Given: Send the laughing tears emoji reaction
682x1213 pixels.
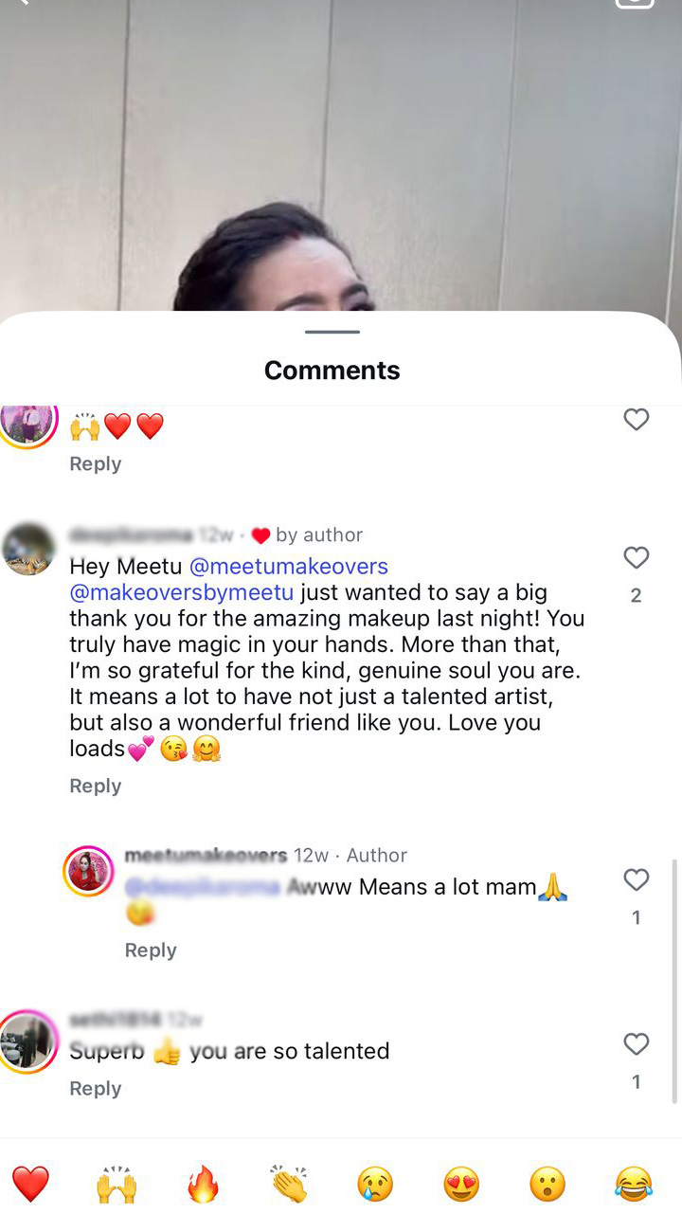Looking at the screenshot, I should point(634,1185).
